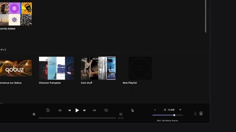Increase volume with the plus button

pyautogui.click(x=180, y=110)
